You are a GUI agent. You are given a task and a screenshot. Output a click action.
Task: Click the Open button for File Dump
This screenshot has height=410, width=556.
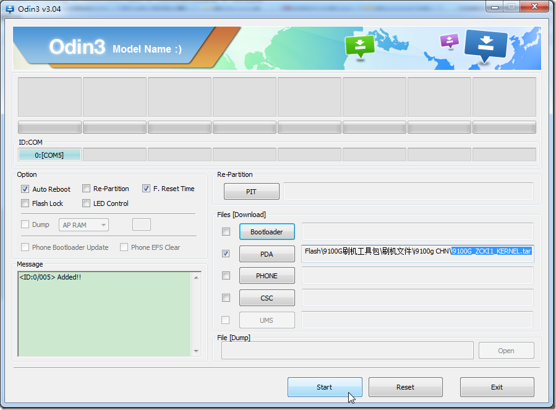tap(506, 351)
